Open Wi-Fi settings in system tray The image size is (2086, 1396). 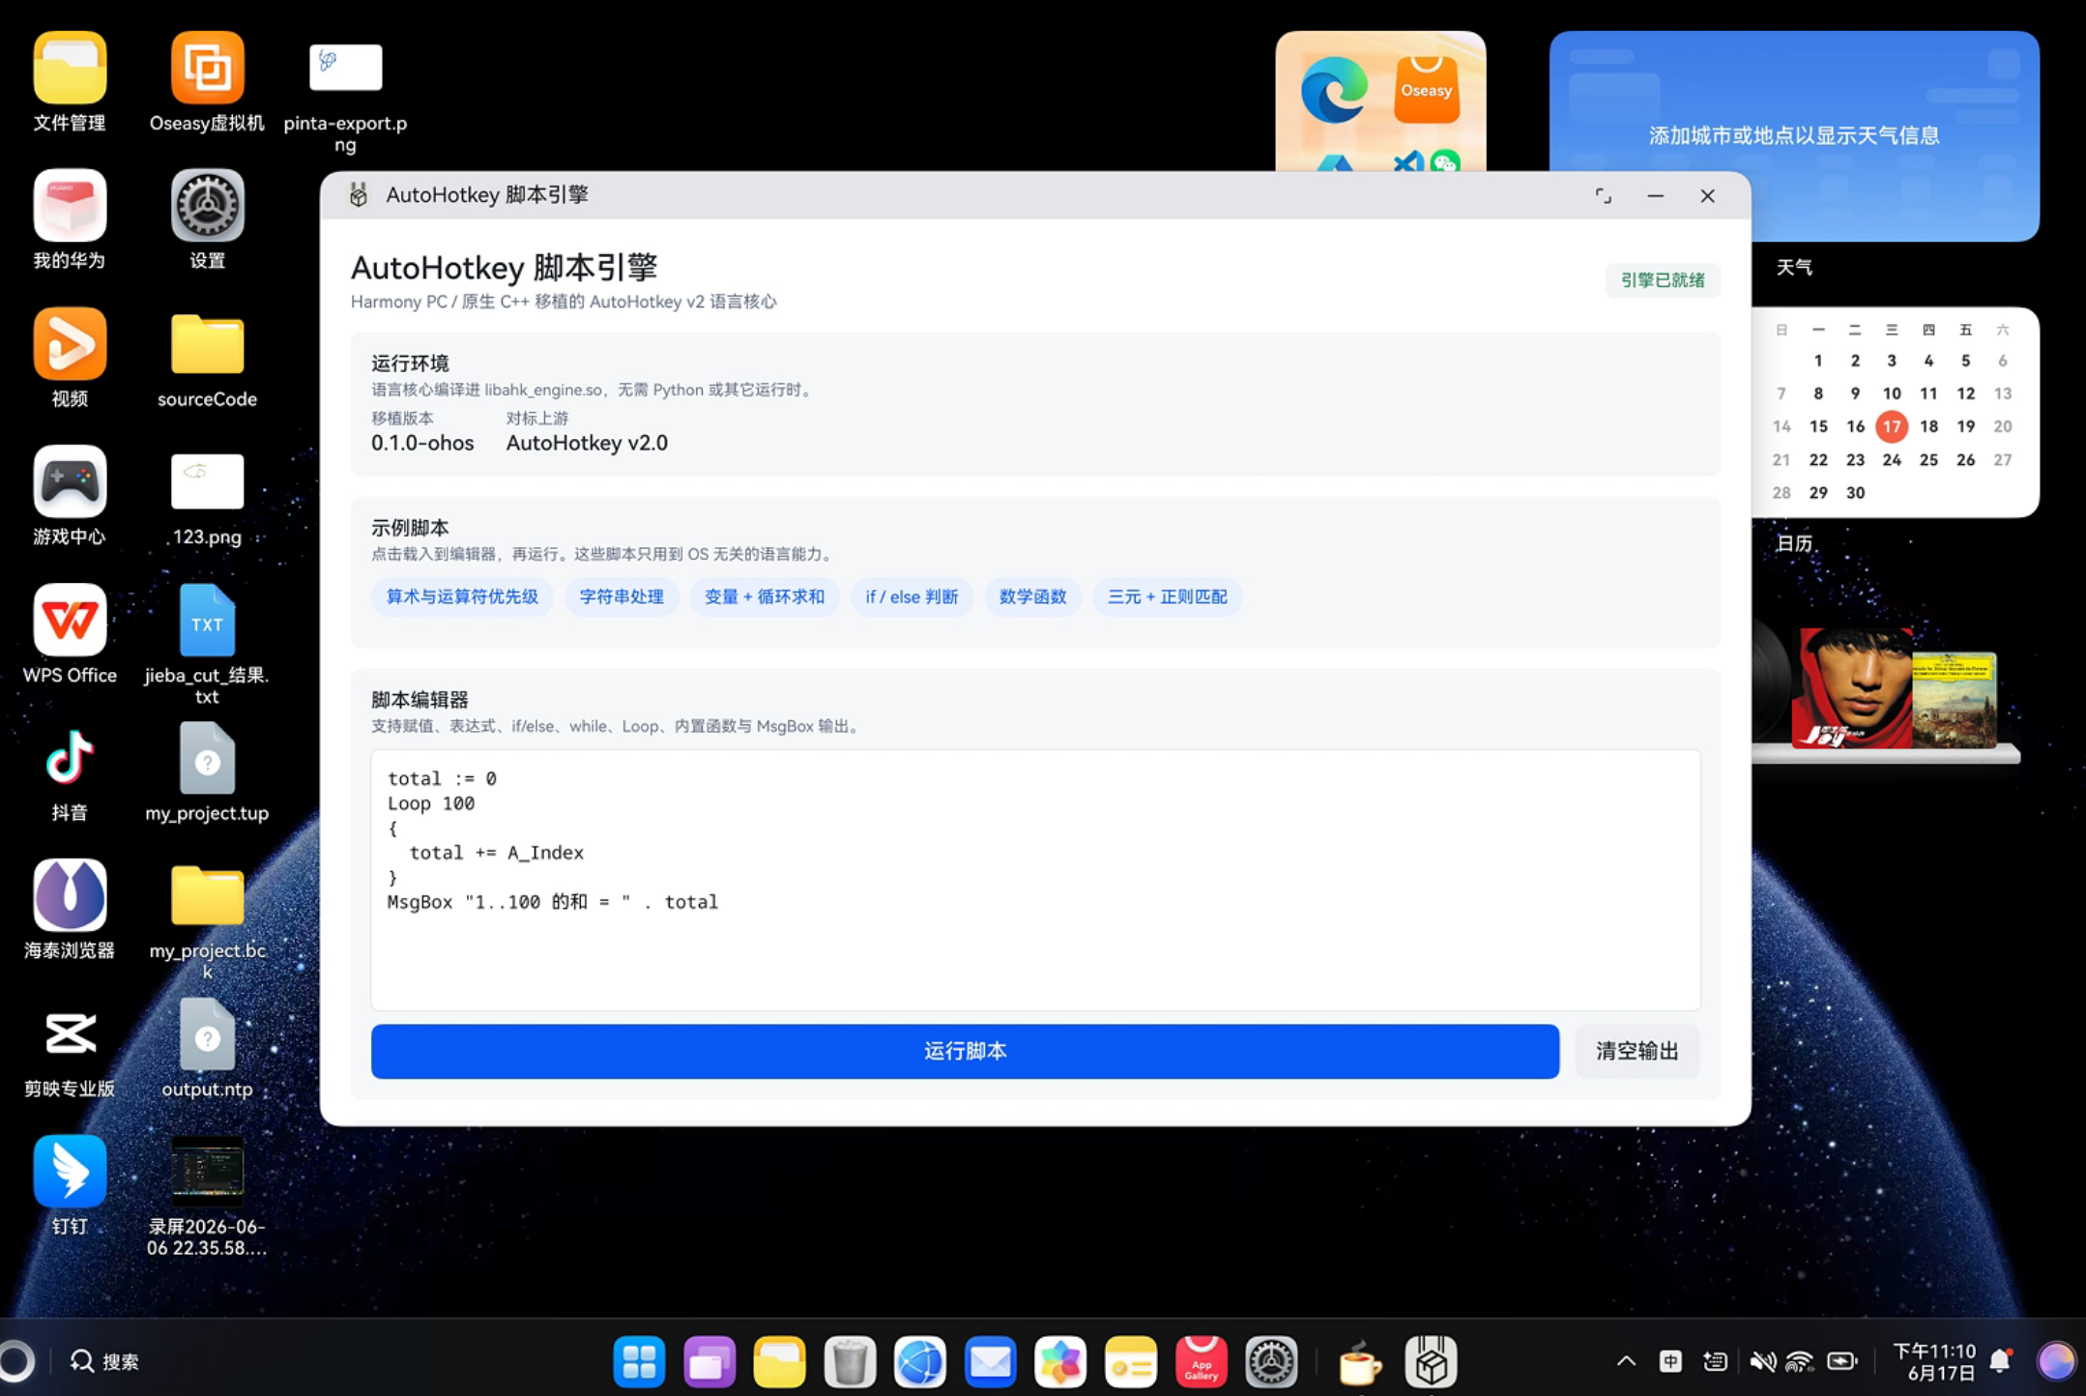[1799, 1361]
